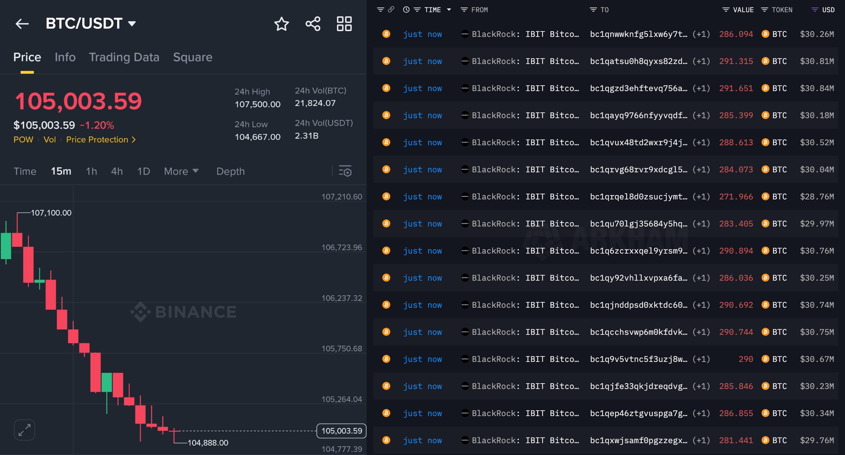Click the clock icon in the TIME column header
Viewport: 845px width, 455px height.
tap(407, 9)
